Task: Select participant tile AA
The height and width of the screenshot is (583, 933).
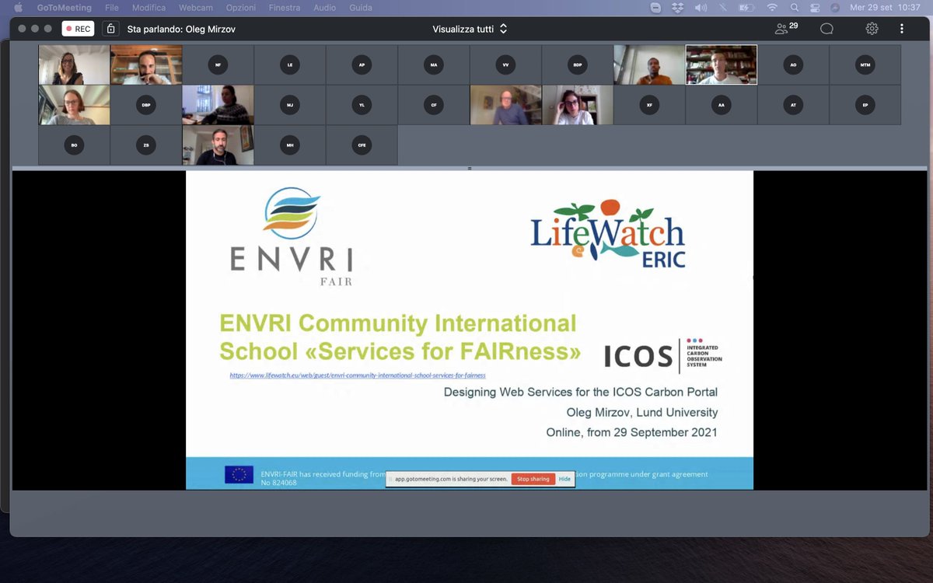Action: (722, 105)
